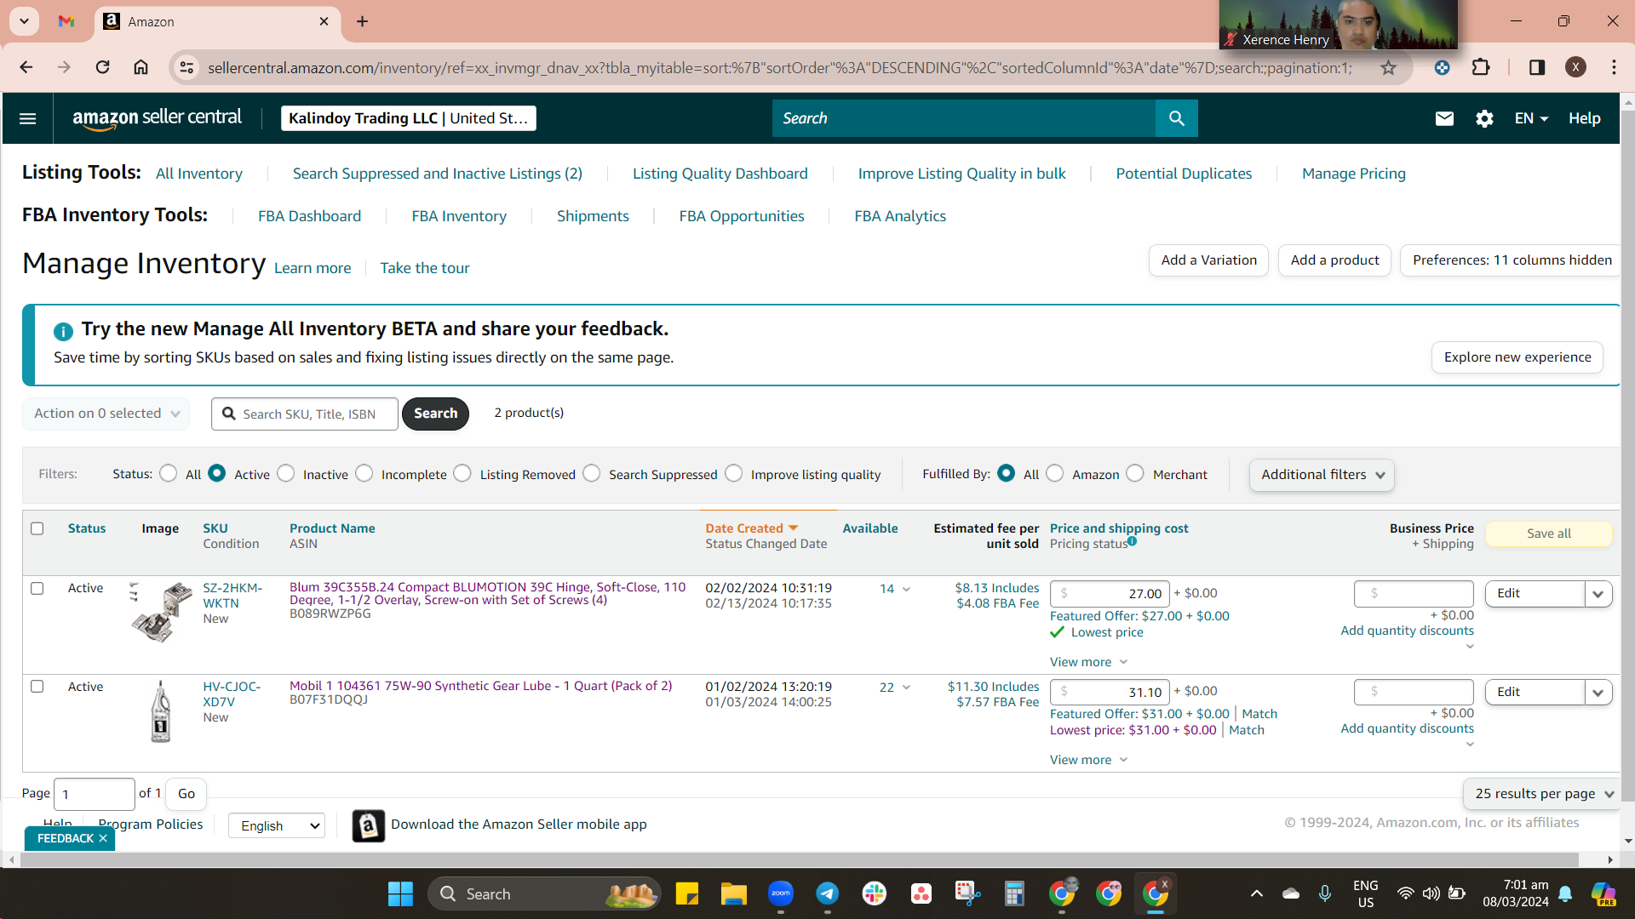This screenshot has width=1635, height=919.
Task: Open Telegram from the taskbar
Action: pos(828,893)
